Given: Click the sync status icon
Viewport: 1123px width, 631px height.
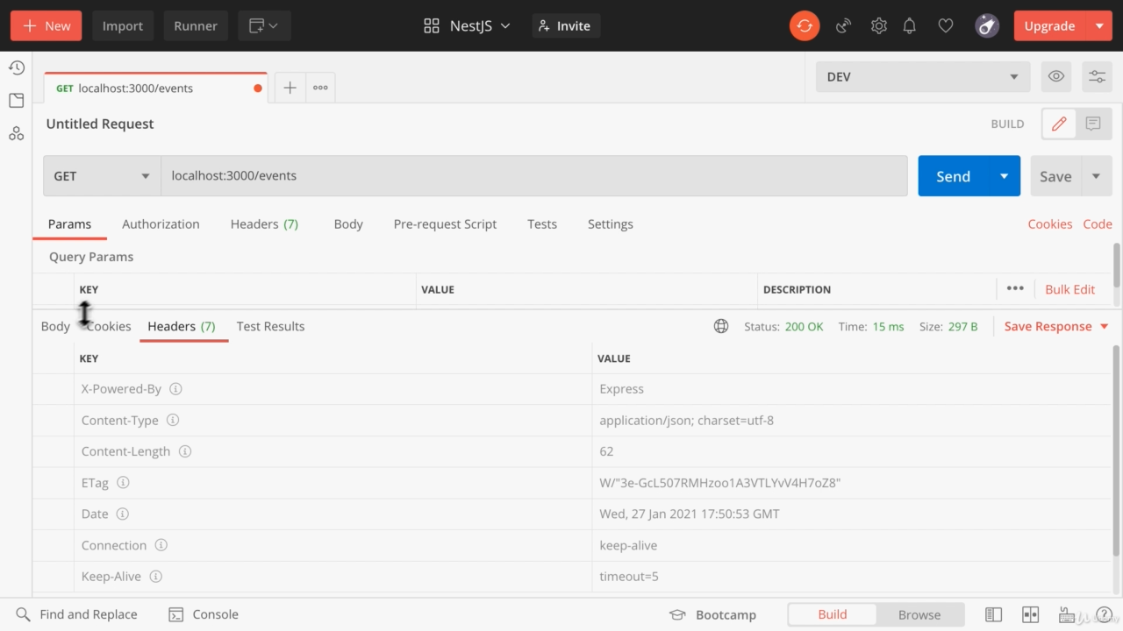Looking at the screenshot, I should (x=804, y=25).
